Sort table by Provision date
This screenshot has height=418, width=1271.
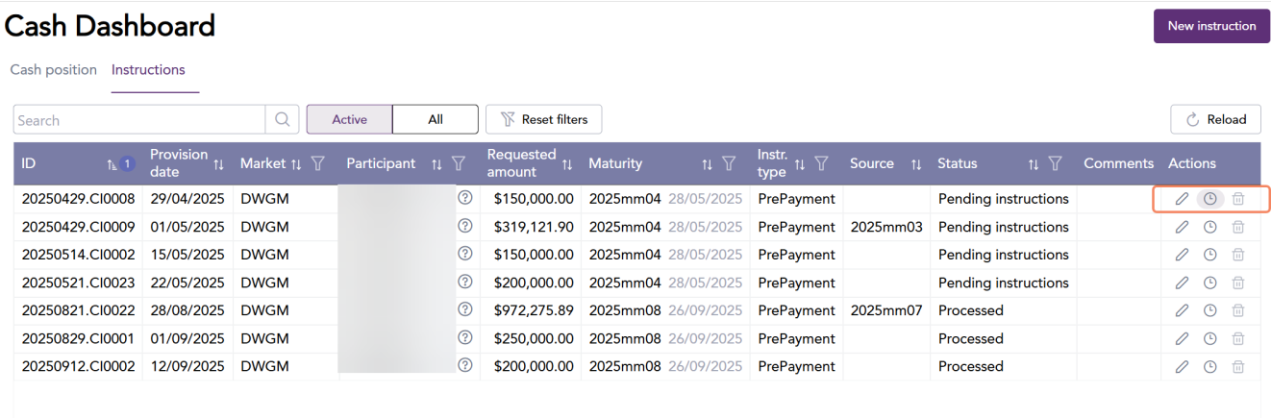[218, 164]
